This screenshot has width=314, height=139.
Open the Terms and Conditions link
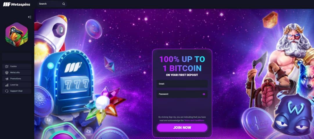tap(194, 121)
